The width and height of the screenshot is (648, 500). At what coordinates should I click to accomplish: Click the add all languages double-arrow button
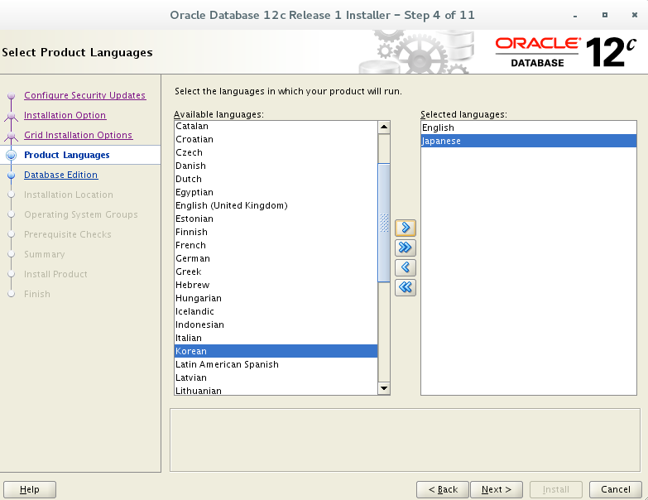[x=406, y=248]
